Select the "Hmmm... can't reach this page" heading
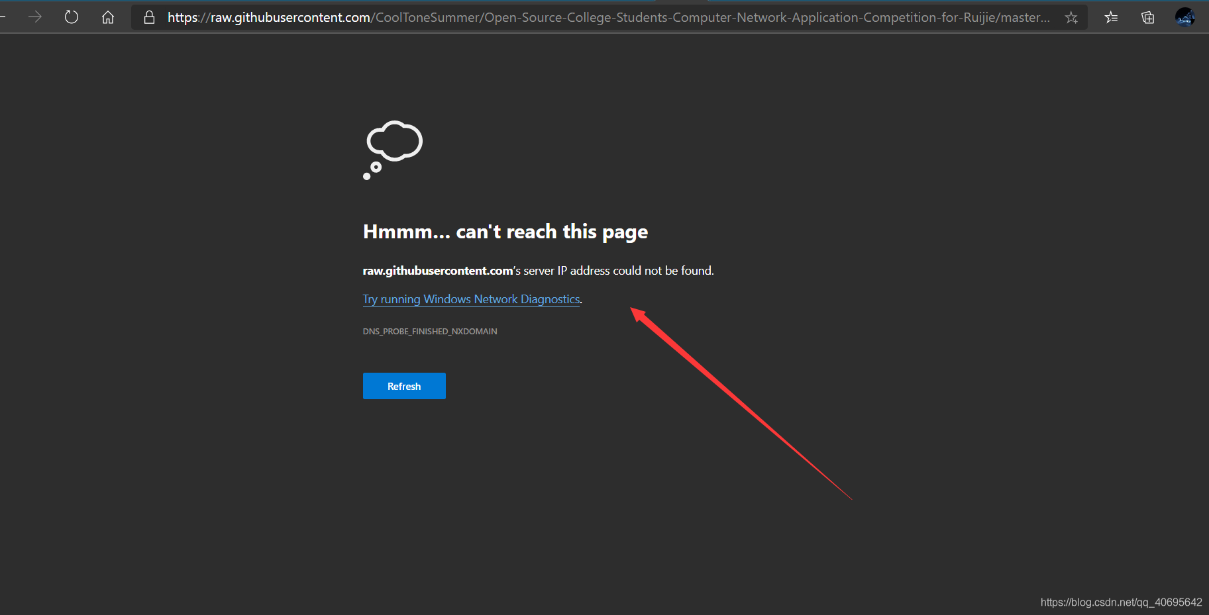The height and width of the screenshot is (615, 1209). coord(505,232)
